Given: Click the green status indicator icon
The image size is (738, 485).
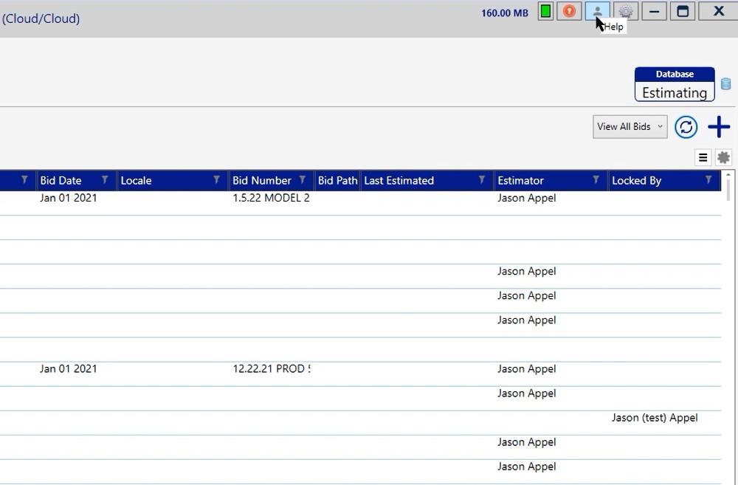Looking at the screenshot, I should coord(545,12).
